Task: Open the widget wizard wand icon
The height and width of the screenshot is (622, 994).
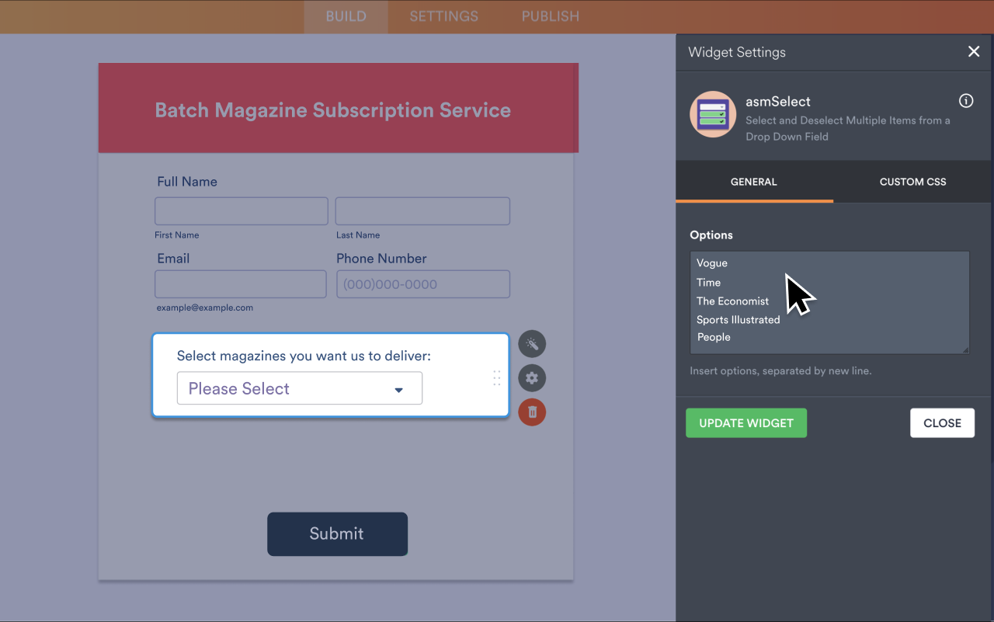Action: [532, 343]
